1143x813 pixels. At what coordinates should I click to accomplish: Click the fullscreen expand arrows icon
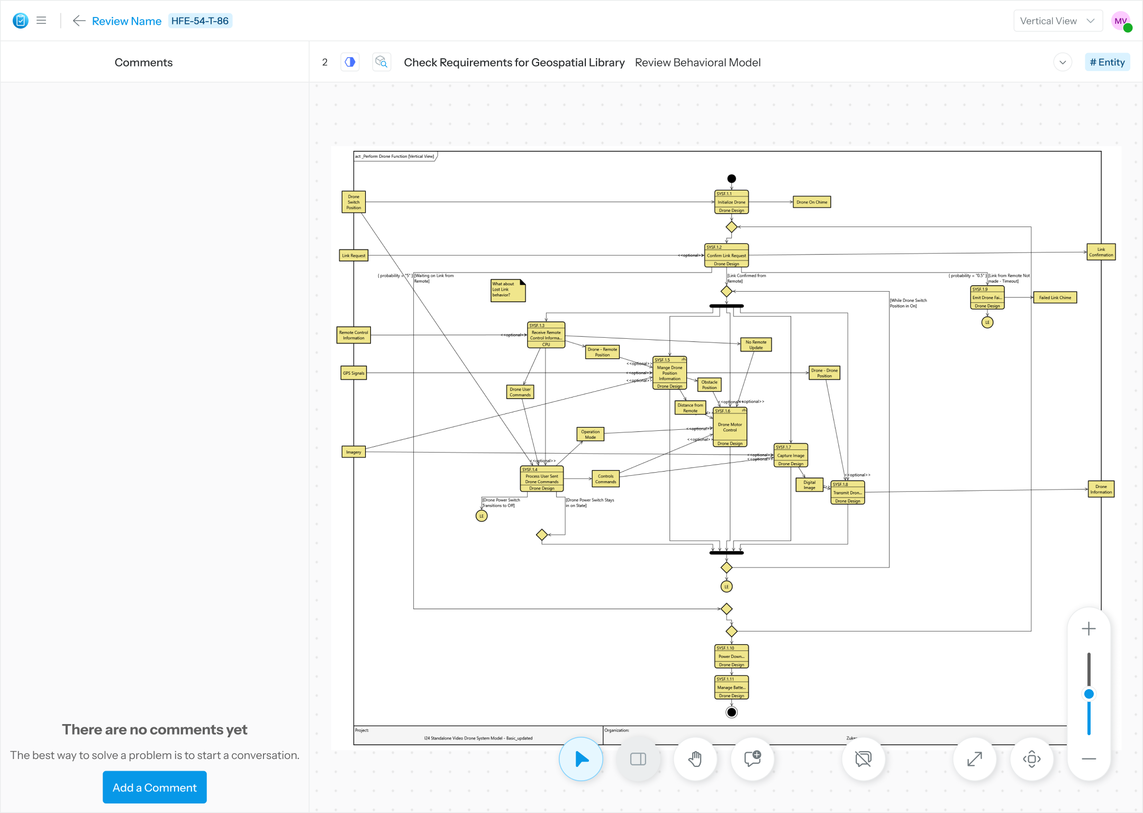975,759
